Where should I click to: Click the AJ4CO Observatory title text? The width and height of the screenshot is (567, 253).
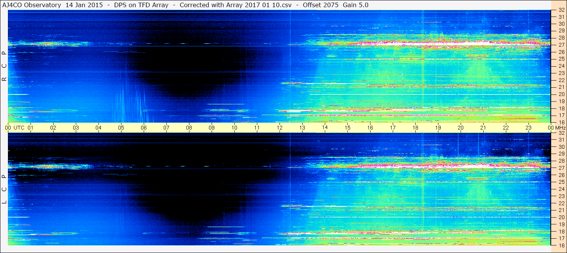32,5
